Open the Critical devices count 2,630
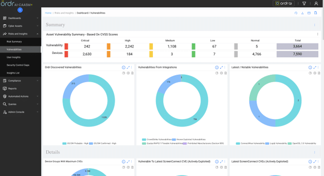The image size is (324, 176). tap(87, 54)
